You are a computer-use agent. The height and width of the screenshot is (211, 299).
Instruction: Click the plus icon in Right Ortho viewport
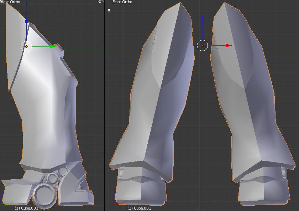click(x=100, y=2)
